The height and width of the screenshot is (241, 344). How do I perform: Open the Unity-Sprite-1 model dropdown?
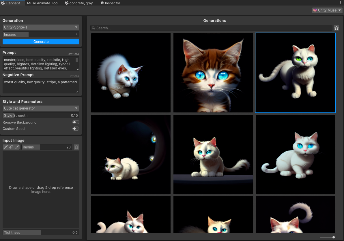[x=41, y=27]
